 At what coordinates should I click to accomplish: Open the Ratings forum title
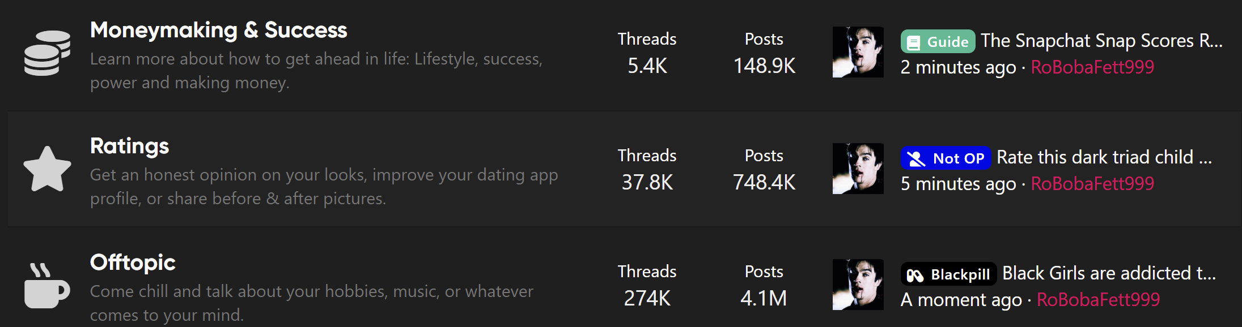[x=129, y=146]
